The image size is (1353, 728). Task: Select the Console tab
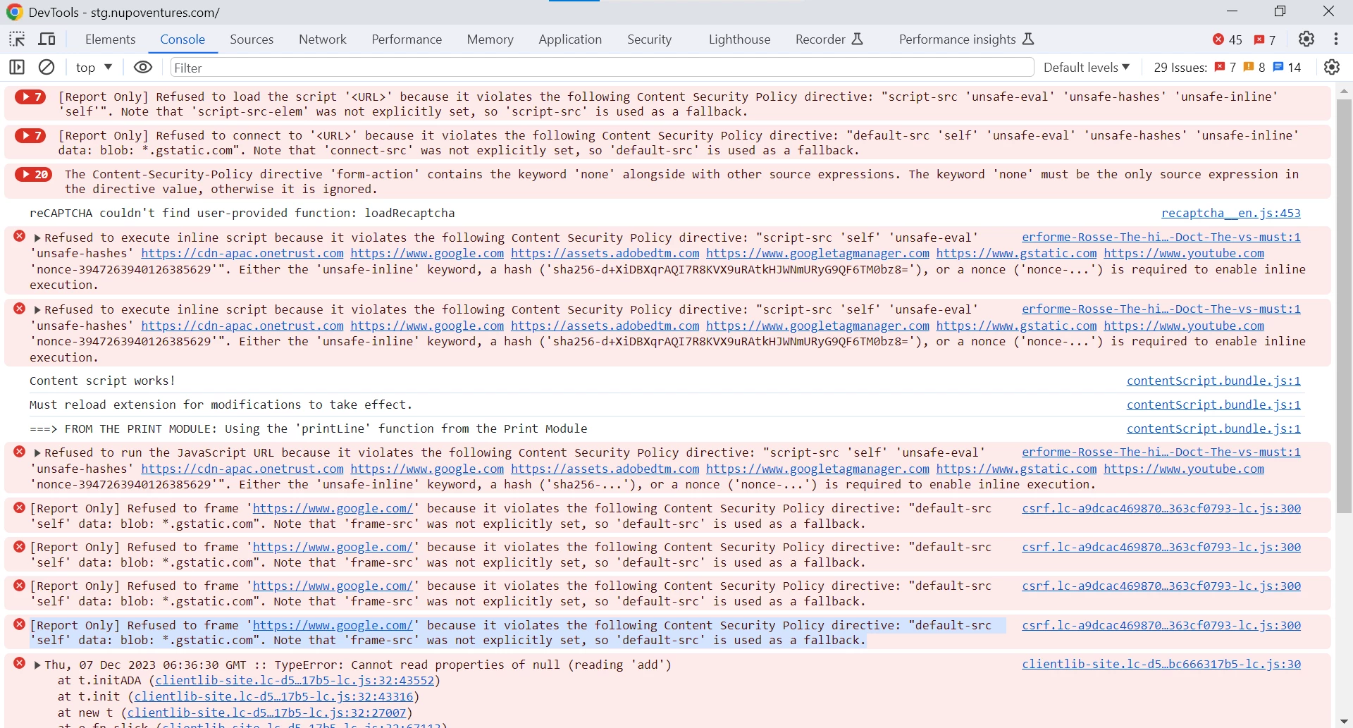[x=183, y=39]
